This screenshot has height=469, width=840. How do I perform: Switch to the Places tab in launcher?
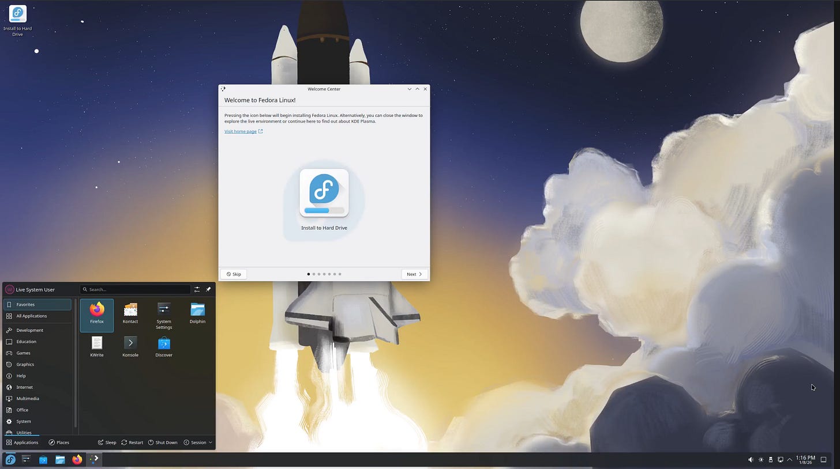point(59,442)
